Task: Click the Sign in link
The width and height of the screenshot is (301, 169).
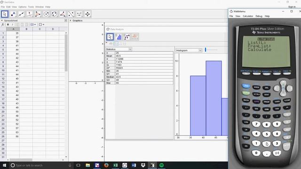Action: tap(292, 7)
